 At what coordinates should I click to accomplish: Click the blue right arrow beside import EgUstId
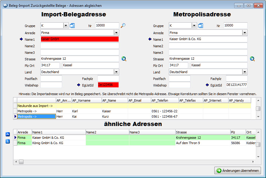[79, 85]
